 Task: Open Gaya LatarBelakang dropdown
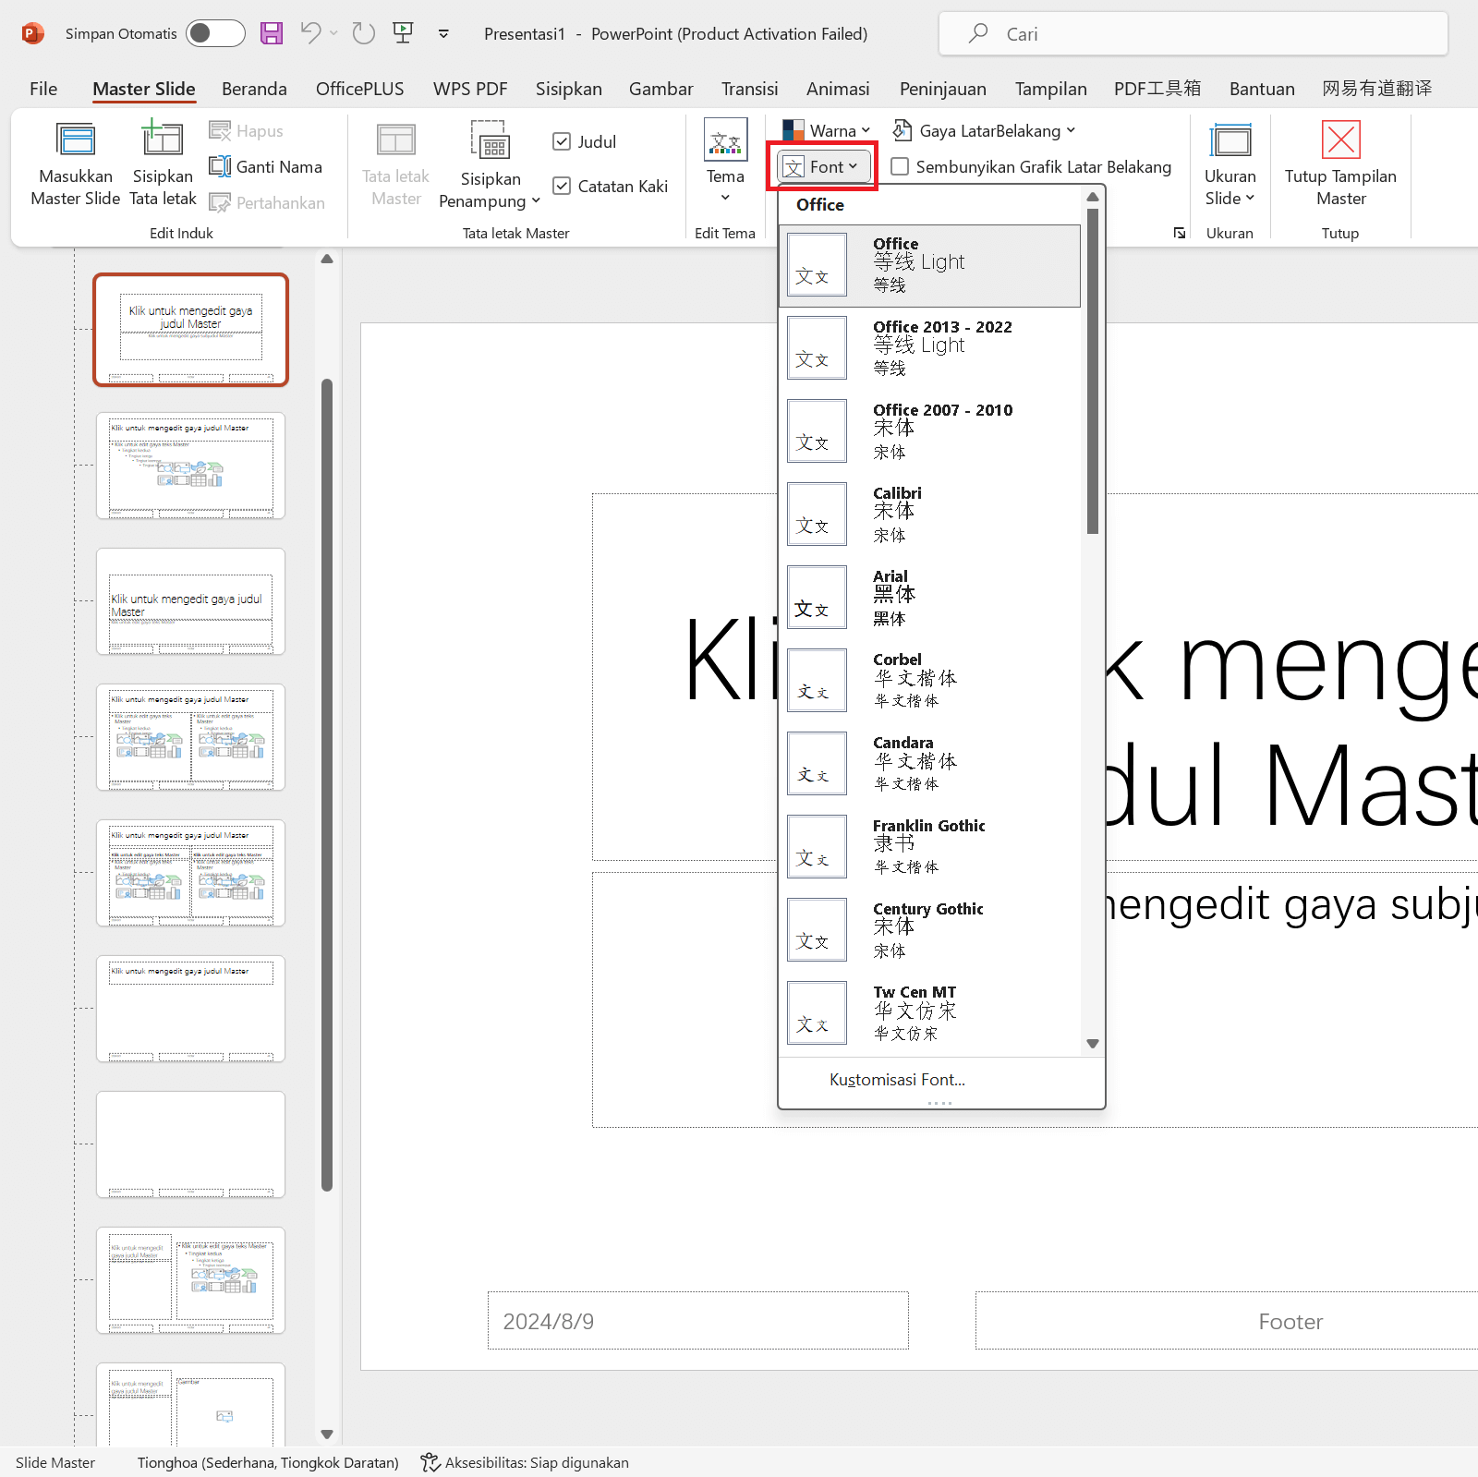tap(985, 130)
